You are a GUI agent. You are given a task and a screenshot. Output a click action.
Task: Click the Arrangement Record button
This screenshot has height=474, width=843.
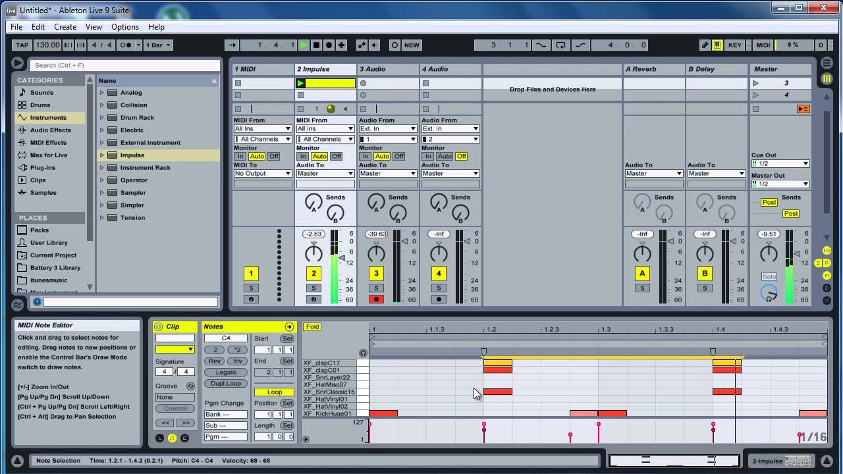329,45
